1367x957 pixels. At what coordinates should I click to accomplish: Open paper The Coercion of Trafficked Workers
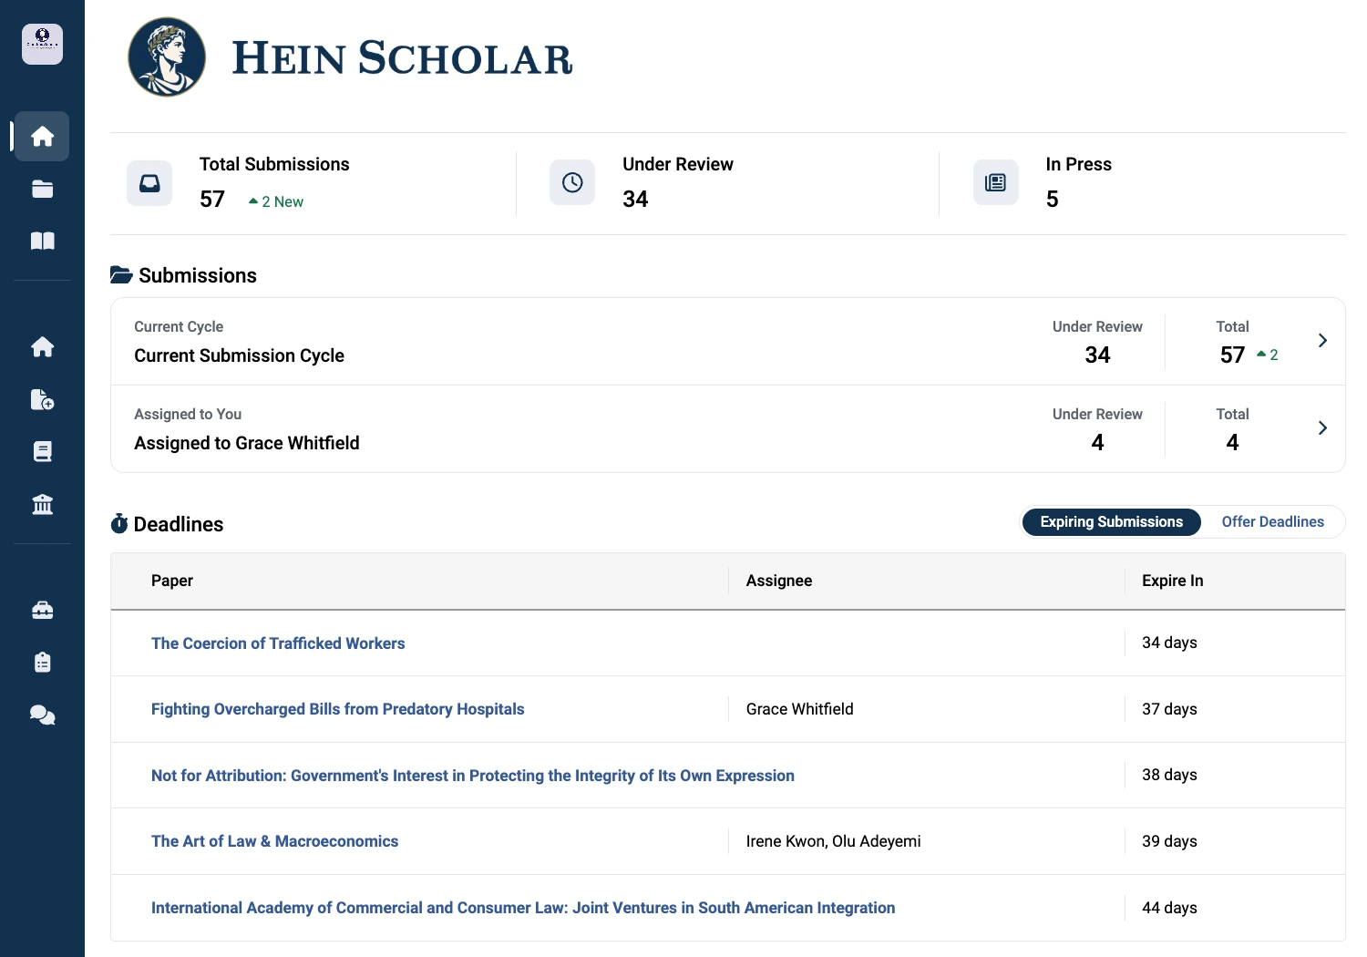pyautogui.click(x=278, y=643)
